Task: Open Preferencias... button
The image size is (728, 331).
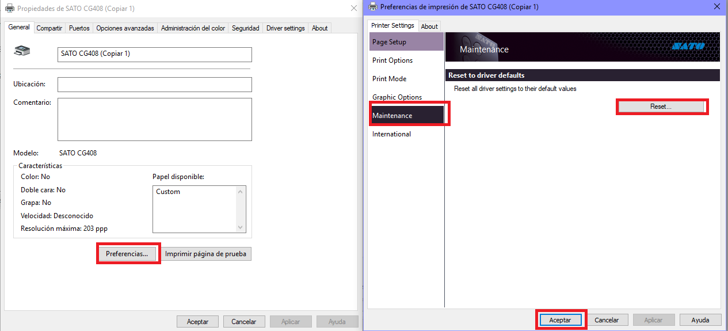Action: (x=127, y=254)
